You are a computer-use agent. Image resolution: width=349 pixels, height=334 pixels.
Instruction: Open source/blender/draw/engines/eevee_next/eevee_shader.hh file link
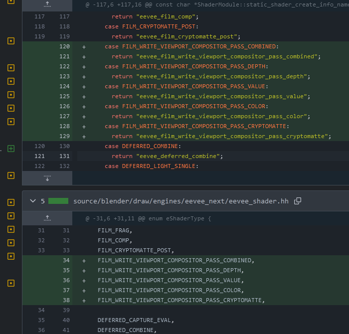coord(180,201)
